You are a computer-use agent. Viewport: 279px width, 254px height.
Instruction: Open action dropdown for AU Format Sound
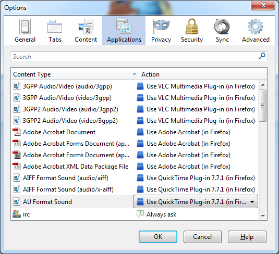[196, 201]
